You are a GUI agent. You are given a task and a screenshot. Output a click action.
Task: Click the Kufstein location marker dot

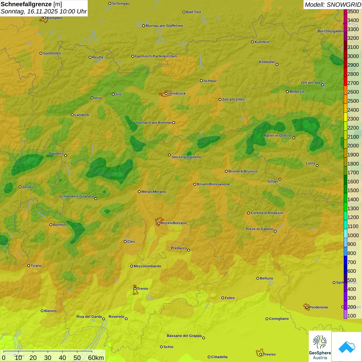252,42
